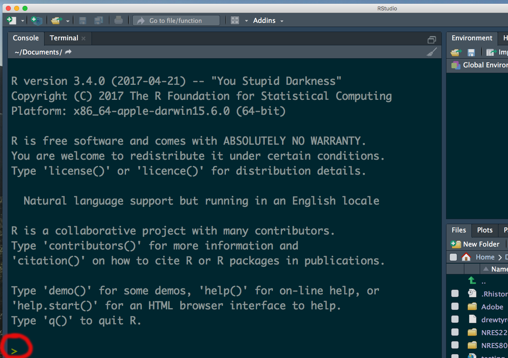Create a new R project
Screen dimensions: 508x358
pos(37,20)
